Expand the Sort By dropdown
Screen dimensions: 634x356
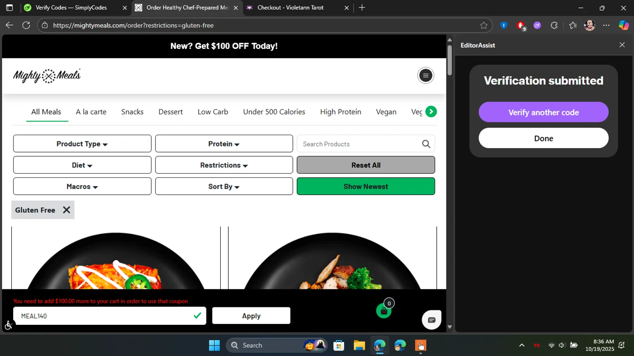224,186
